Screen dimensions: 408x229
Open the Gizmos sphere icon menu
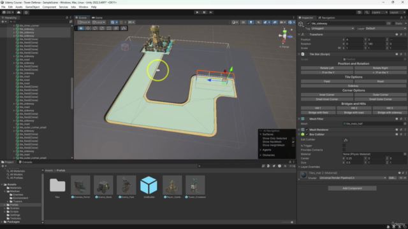tap(291, 22)
